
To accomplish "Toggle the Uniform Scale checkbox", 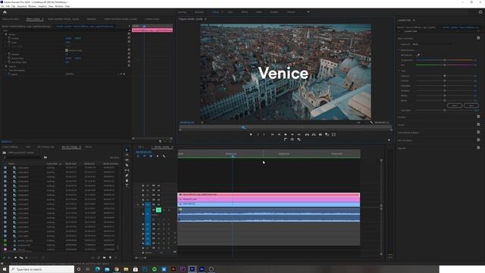I will 67,50.
